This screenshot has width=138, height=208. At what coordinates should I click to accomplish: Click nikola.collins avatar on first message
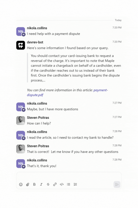pyautogui.click(x=21, y=32)
